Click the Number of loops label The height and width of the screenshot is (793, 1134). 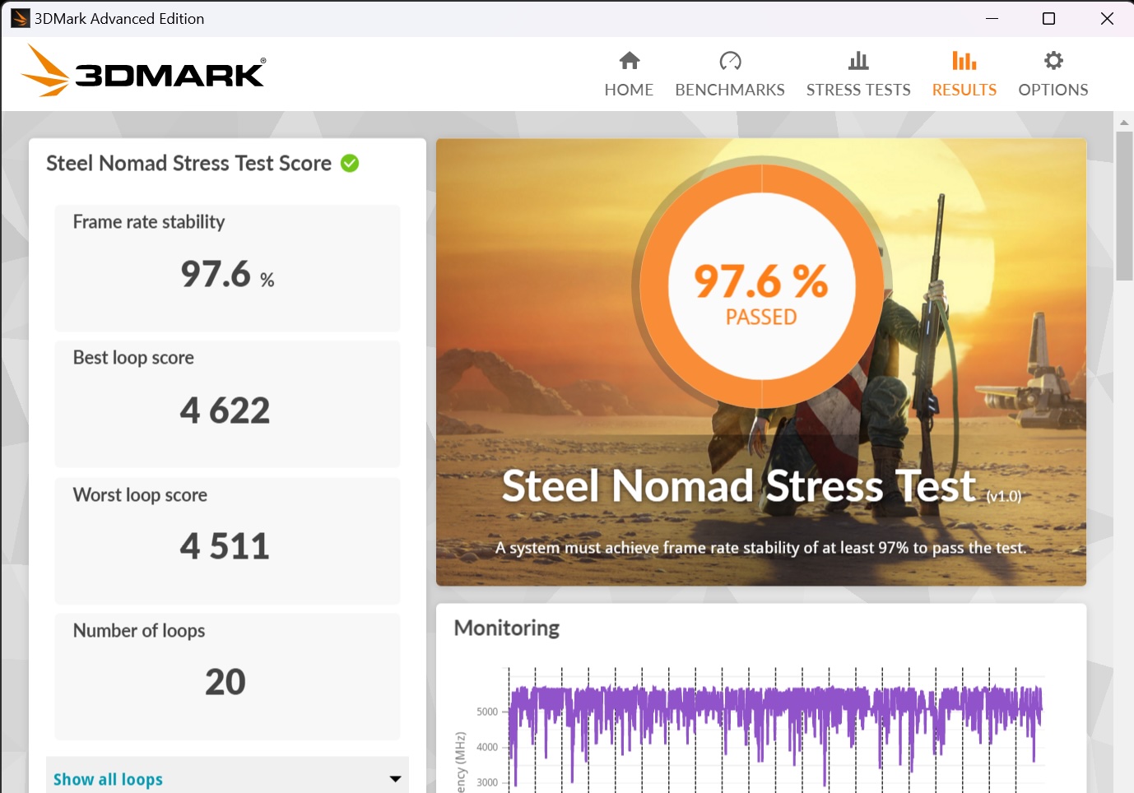(139, 631)
